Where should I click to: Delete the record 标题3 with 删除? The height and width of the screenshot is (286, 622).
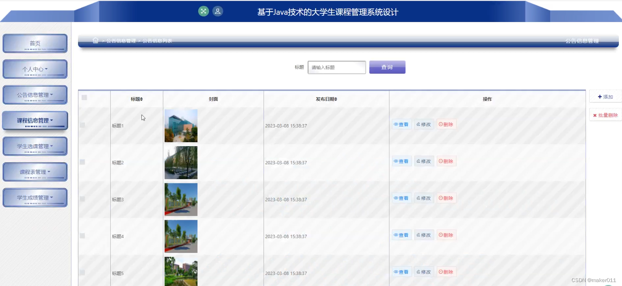click(x=446, y=198)
